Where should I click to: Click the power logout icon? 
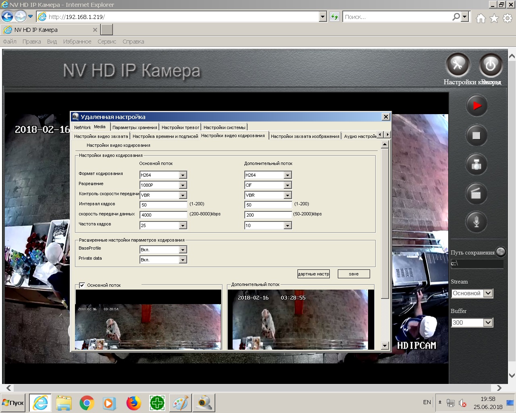coord(490,65)
